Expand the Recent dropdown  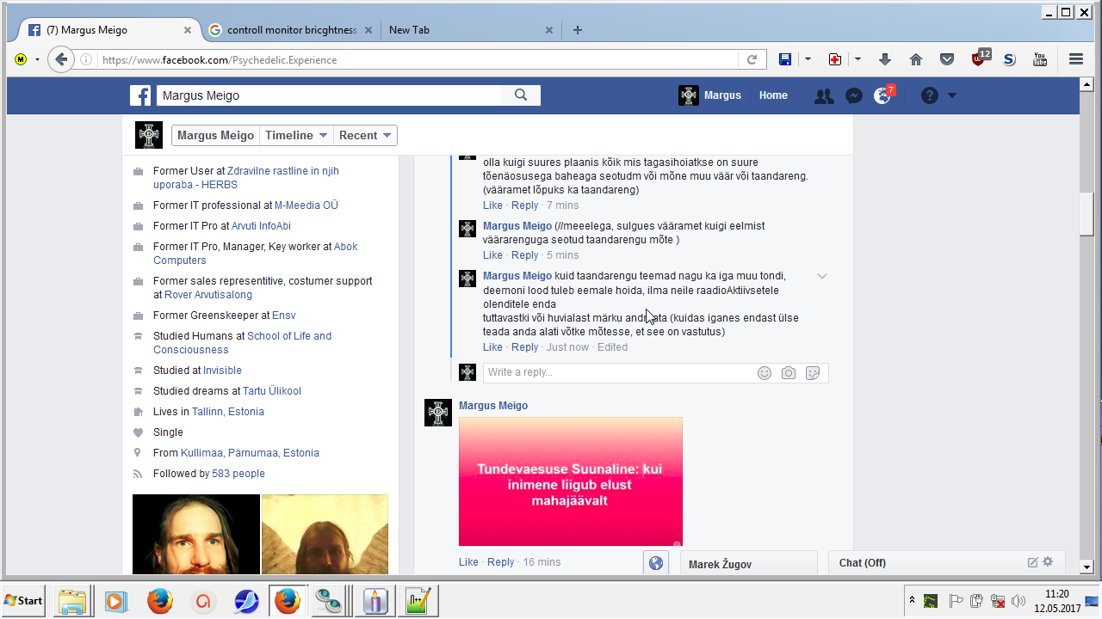365,135
